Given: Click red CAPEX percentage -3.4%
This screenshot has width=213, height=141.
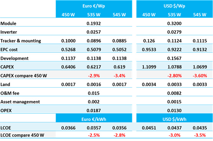Looking at the screenshot, I should [120, 76].
